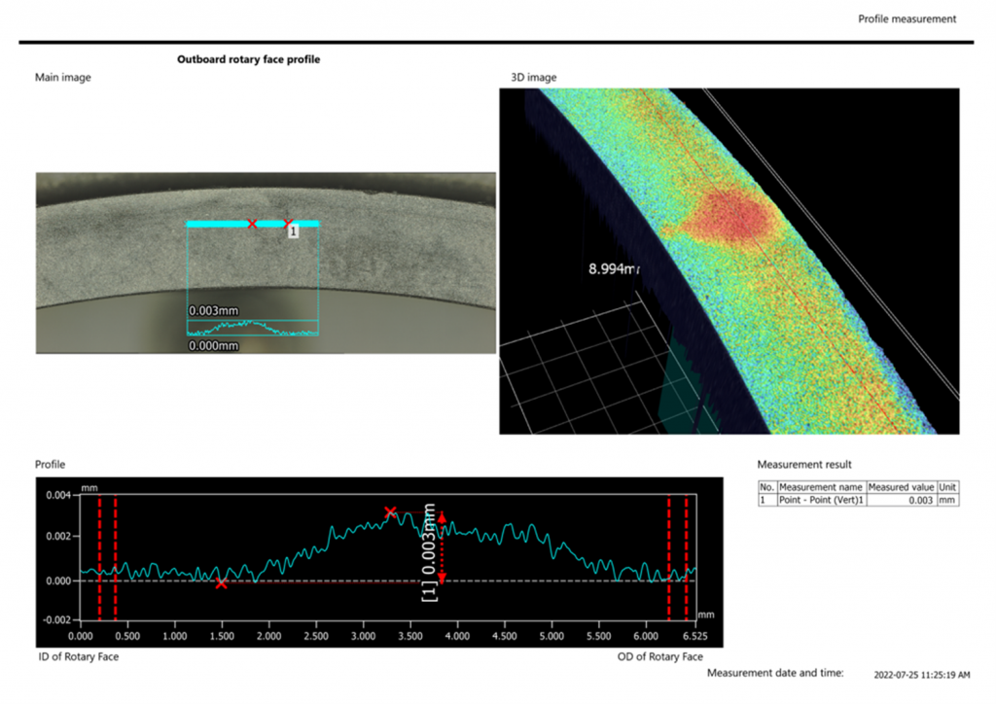
Task: Click the "1.500" x-axis tick label
Action: click(222, 636)
